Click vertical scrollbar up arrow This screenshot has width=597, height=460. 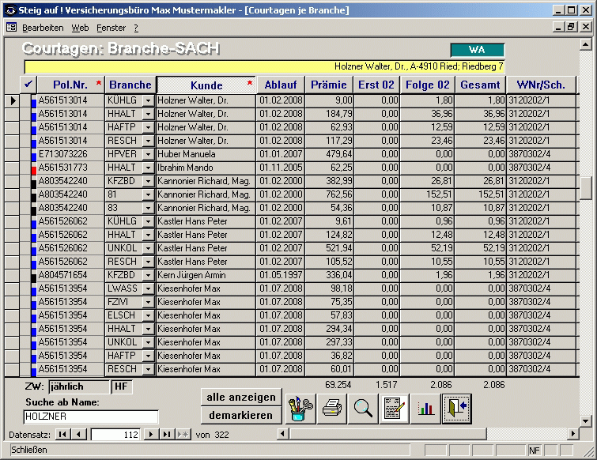(x=586, y=44)
